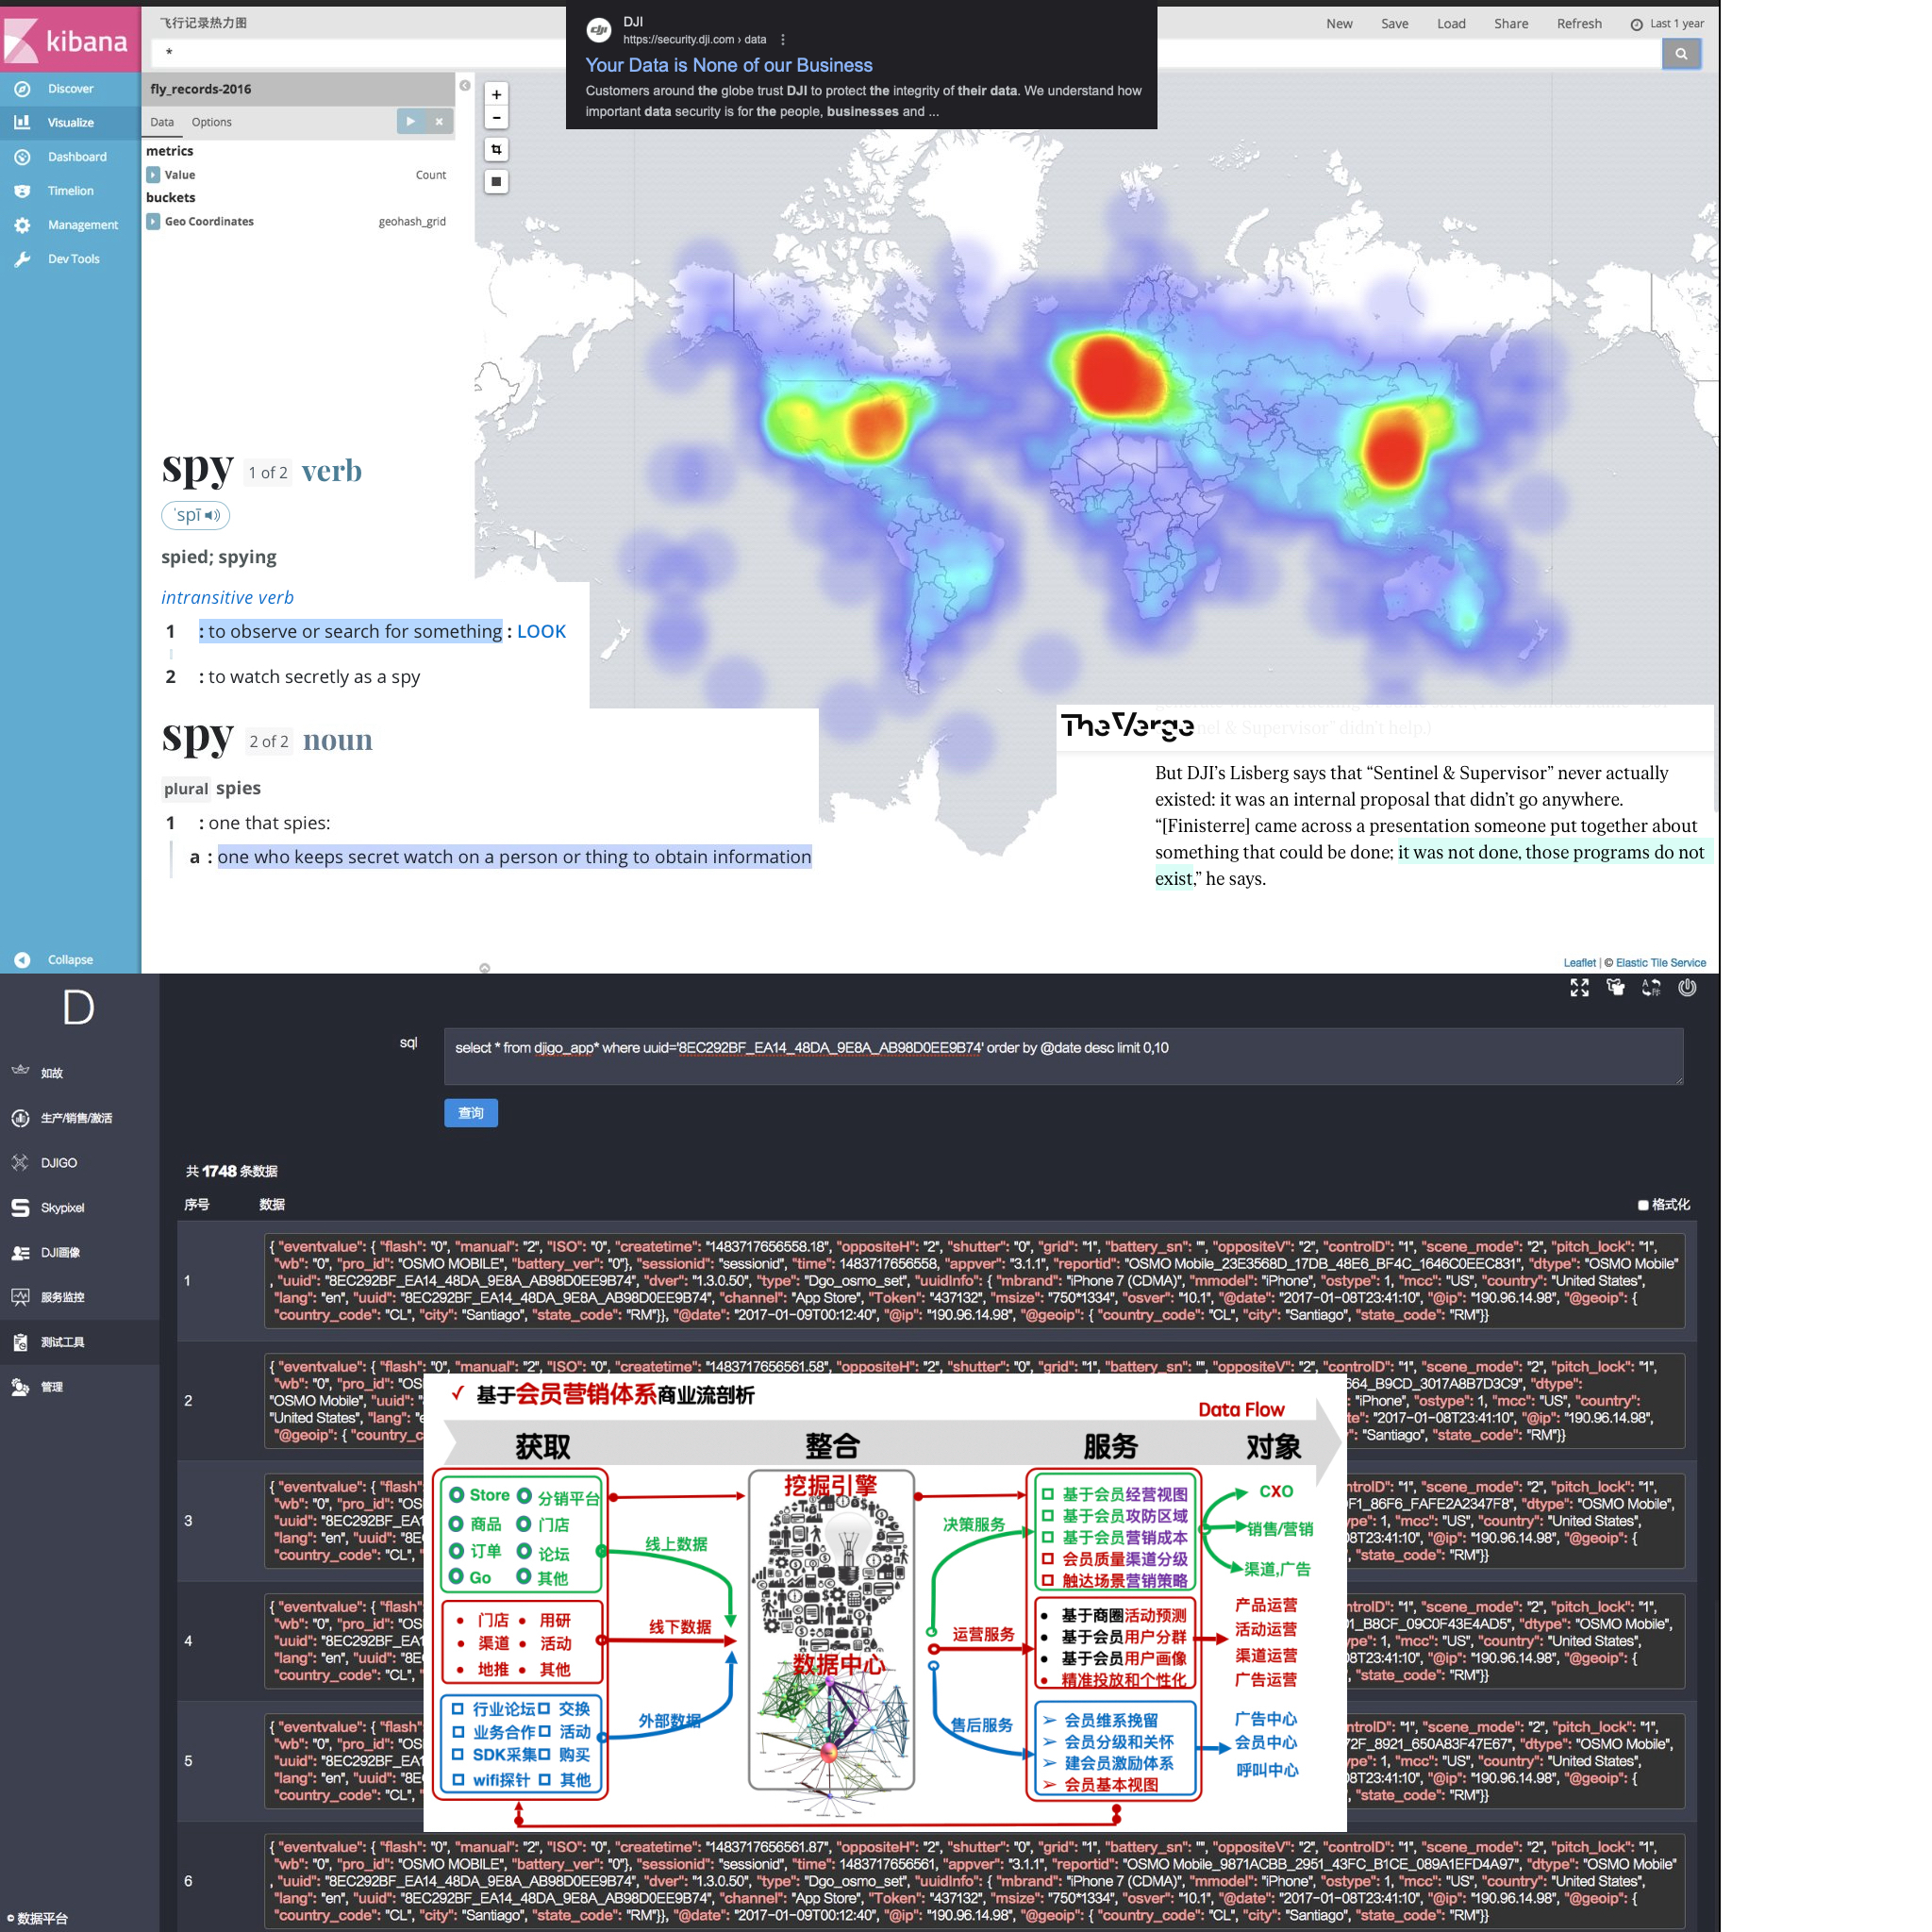
Task: Click the 查询 query button
Action: 470,1113
